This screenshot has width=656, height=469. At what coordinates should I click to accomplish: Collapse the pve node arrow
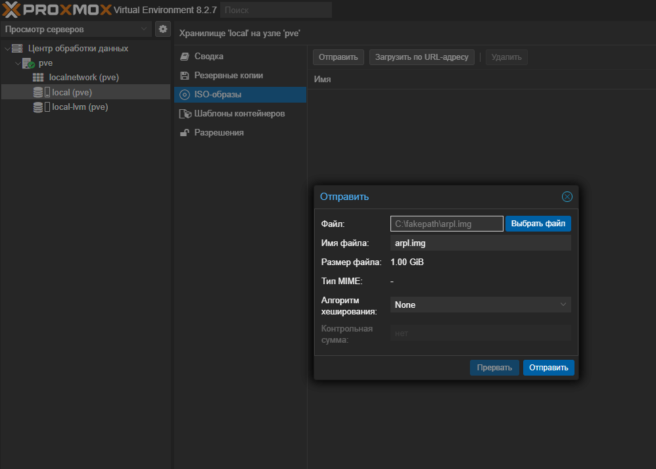coord(18,63)
